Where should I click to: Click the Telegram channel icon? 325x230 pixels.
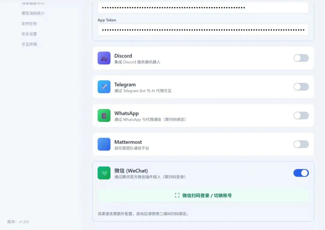104,87
